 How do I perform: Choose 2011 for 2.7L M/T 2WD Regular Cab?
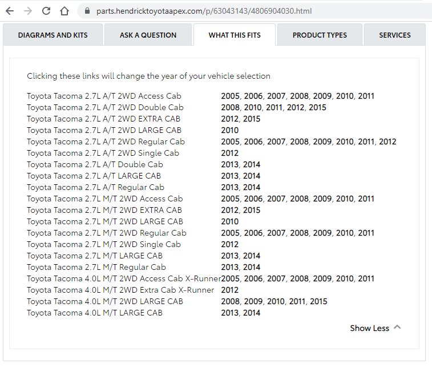pyautogui.click(x=366, y=233)
